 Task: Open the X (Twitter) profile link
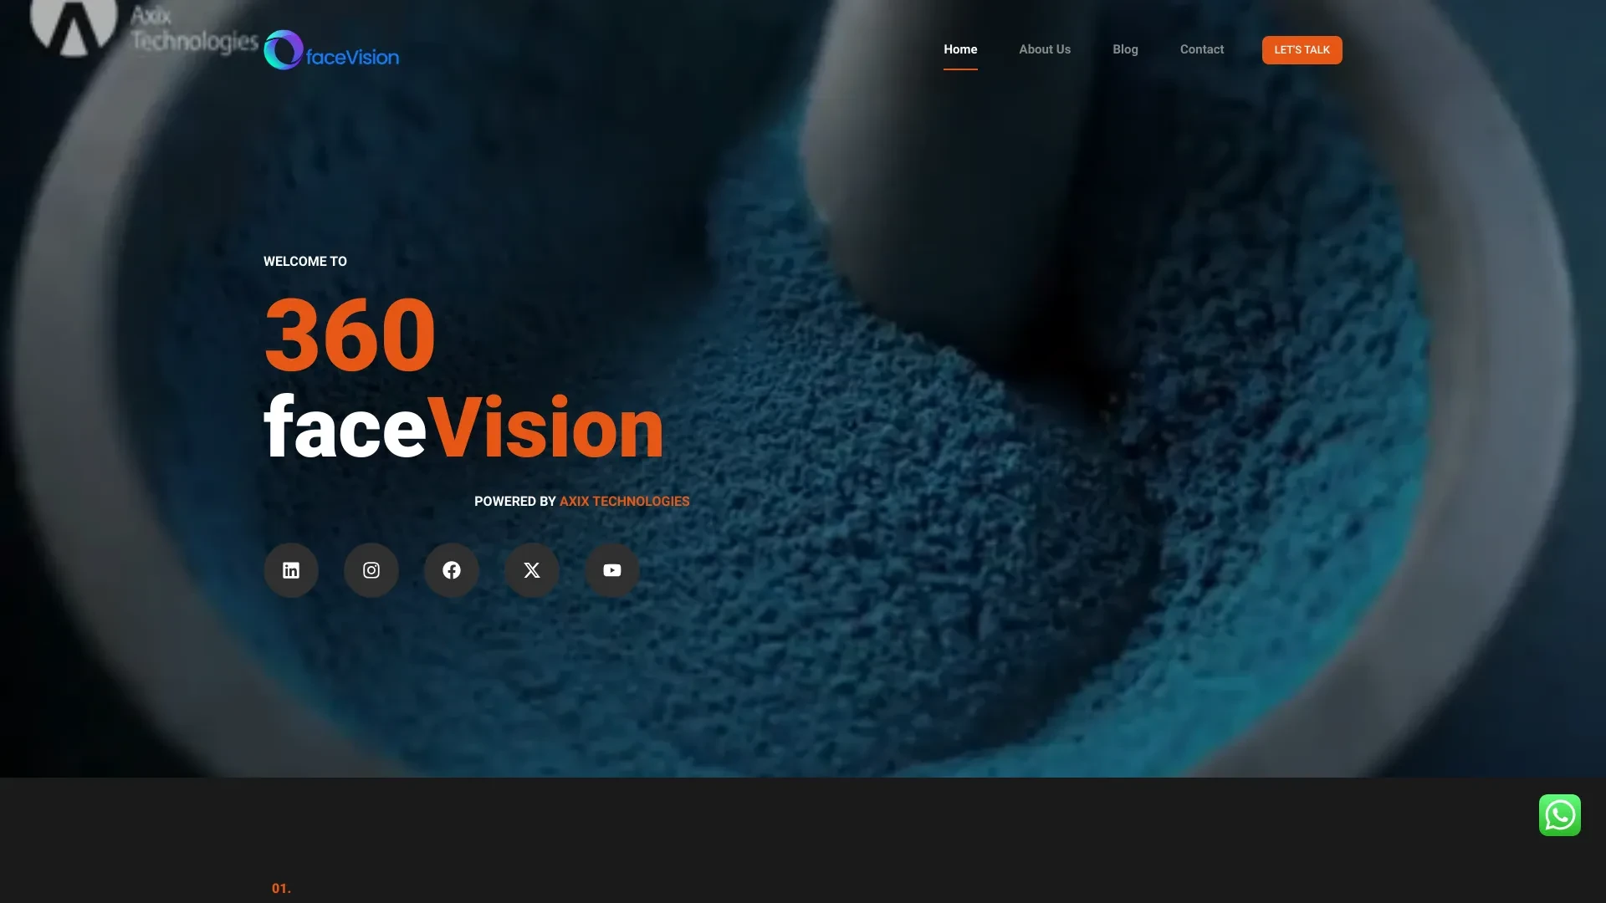pyautogui.click(x=532, y=570)
